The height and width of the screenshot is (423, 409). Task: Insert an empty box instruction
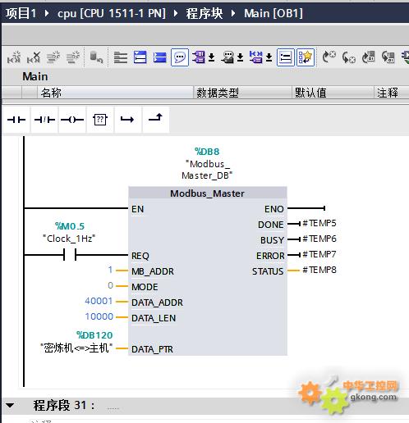point(100,120)
